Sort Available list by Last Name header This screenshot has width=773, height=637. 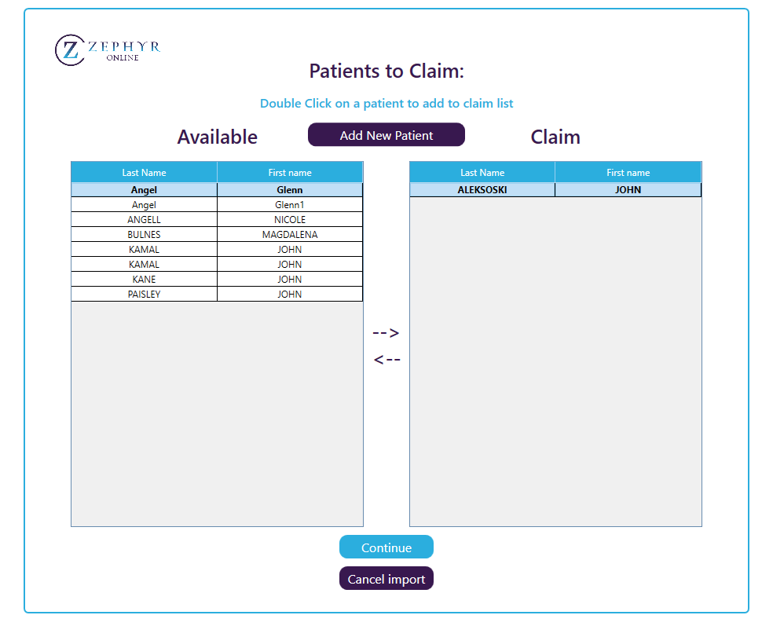tap(144, 173)
